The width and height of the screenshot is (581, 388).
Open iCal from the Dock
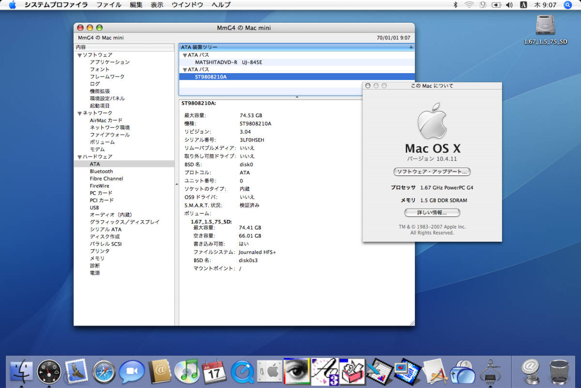214,372
